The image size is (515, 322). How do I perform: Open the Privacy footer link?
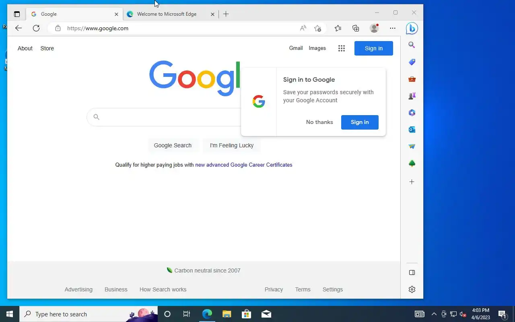point(274,289)
